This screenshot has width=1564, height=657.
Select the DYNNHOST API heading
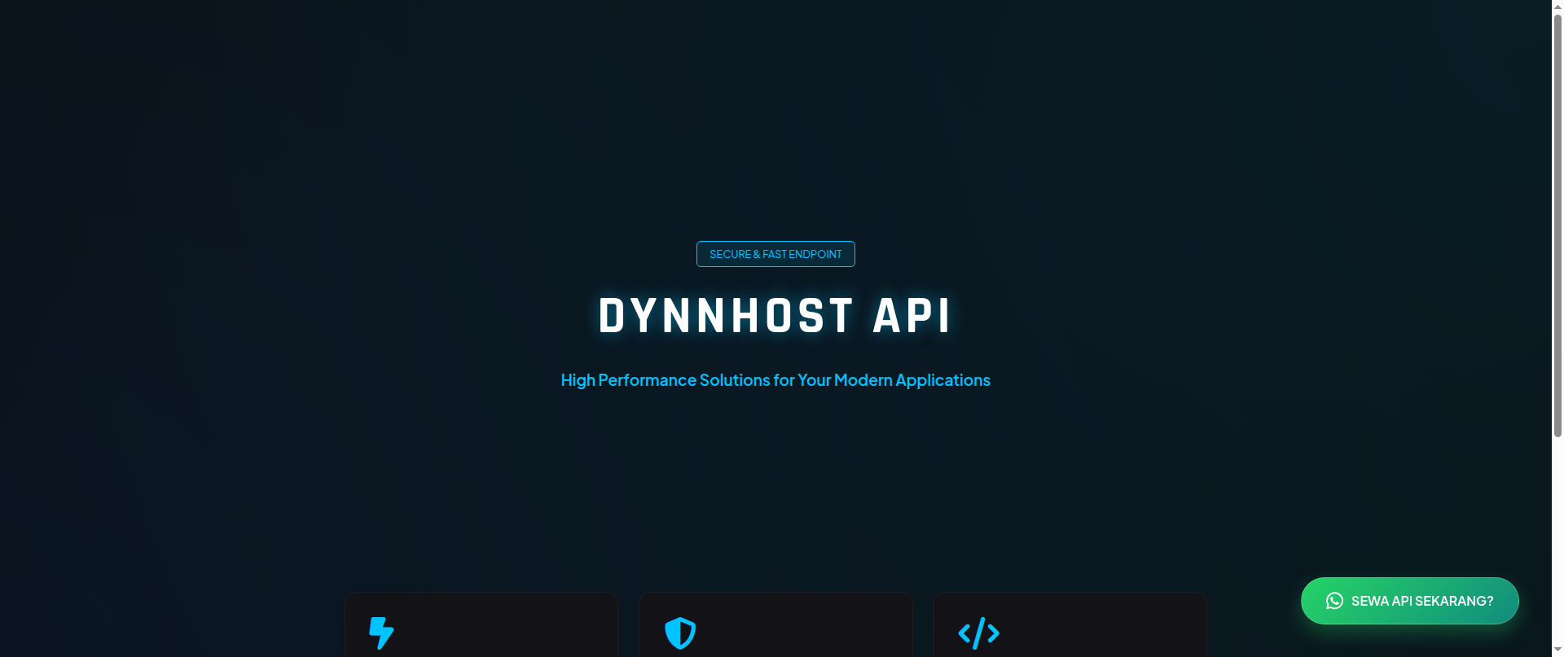pos(775,316)
